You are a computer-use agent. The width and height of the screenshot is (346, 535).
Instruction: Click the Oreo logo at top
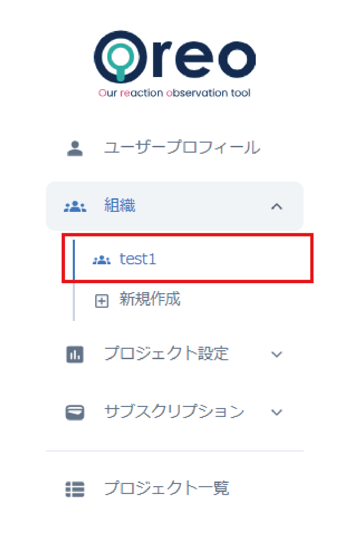pos(174,63)
